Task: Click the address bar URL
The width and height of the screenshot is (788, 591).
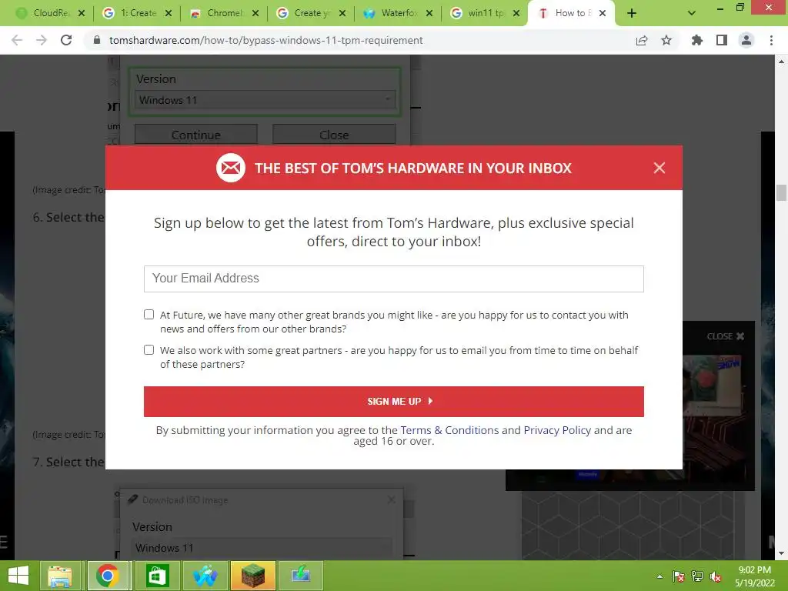Action: pyautogui.click(x=265, y=40)
